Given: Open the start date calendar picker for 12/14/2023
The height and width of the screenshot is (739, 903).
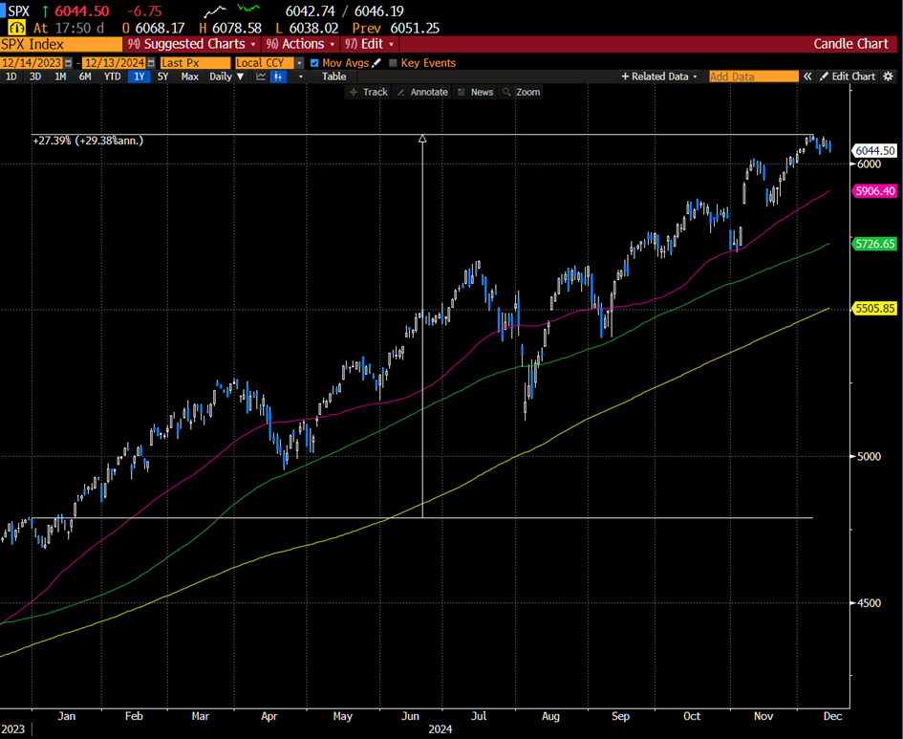Looking at the screenshot, I should pyautogui.click(x=69, y=63).
